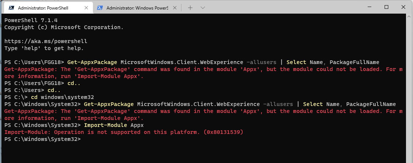Click the "Type 'help' to get help" line

(44, 48)
